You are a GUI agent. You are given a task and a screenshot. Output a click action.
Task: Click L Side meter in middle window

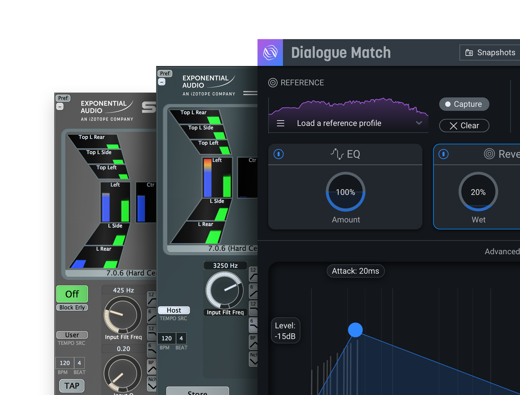point(209,209)
